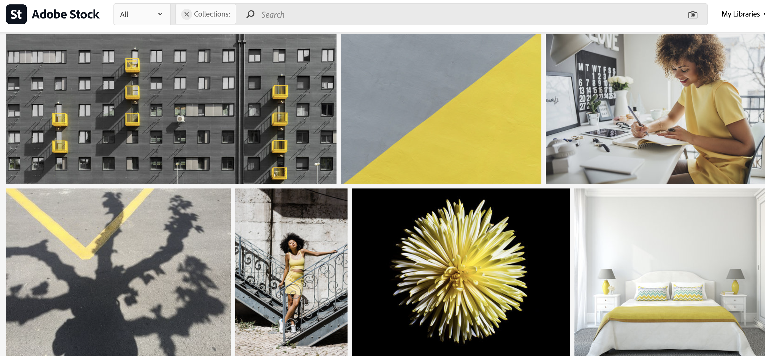The image size is (765, 356).
Task: Remove the Collections filter with the X icon
Action: coord(186,14)
